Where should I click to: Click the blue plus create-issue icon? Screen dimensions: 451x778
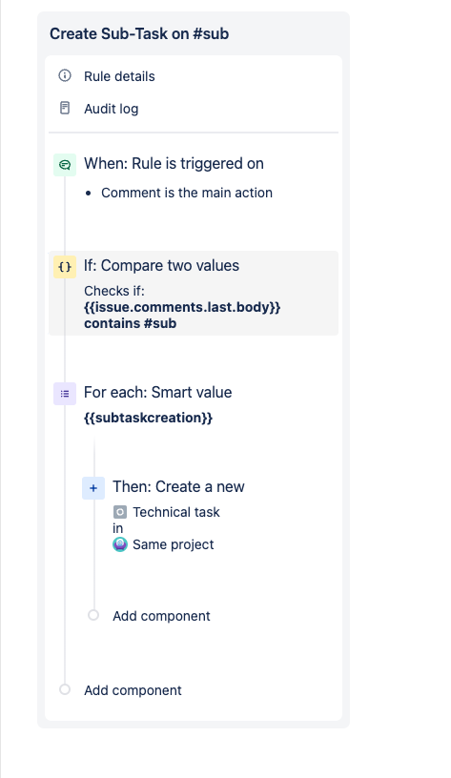pyautogui.click(x=93, y=488)
